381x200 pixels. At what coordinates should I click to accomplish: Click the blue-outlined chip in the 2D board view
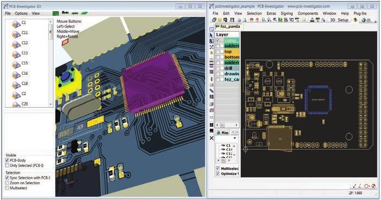tap(318, 100)
